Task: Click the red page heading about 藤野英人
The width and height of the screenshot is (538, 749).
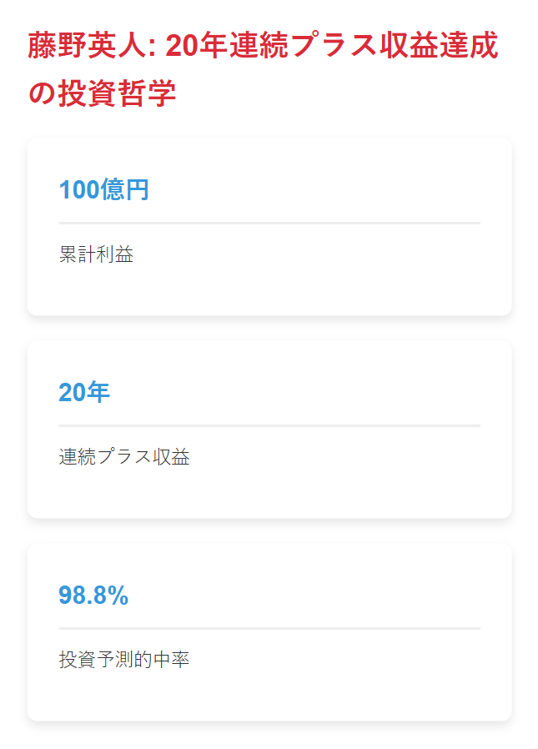Action: coord(264,69)
